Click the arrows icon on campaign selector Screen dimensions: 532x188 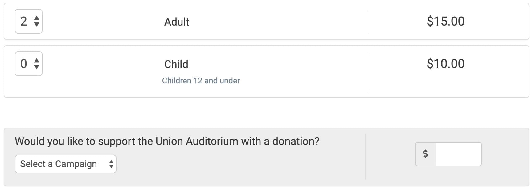111,164
